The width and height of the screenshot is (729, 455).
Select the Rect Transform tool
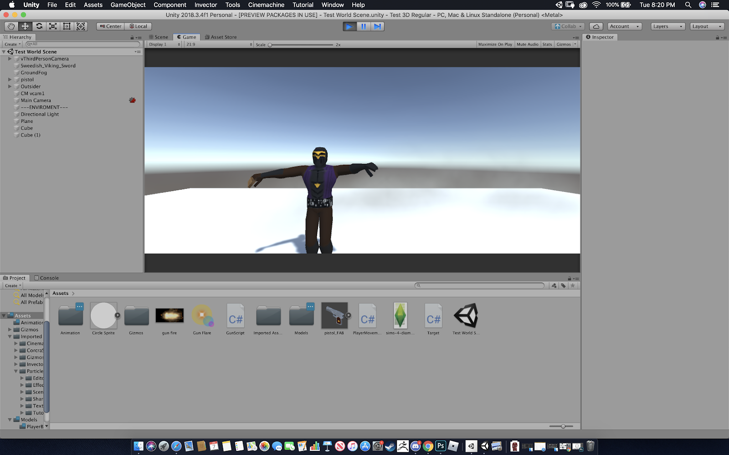(67, 26)
